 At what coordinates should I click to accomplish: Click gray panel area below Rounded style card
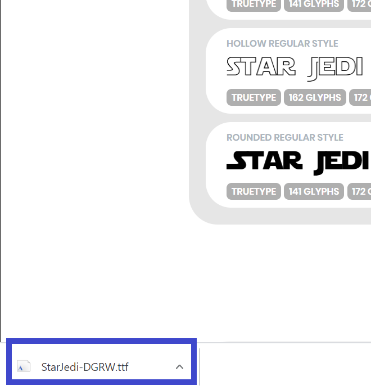tap(281, 216)
